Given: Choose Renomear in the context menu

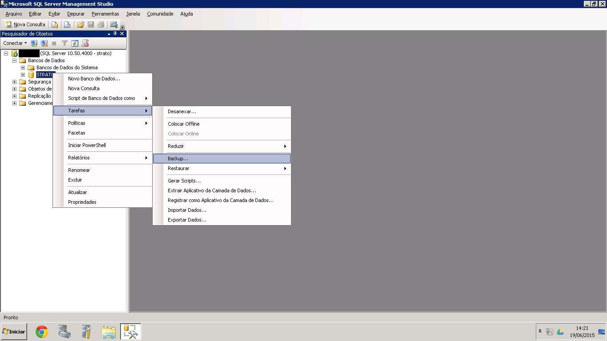Looking at the screenshot, I should click(102, 170).
